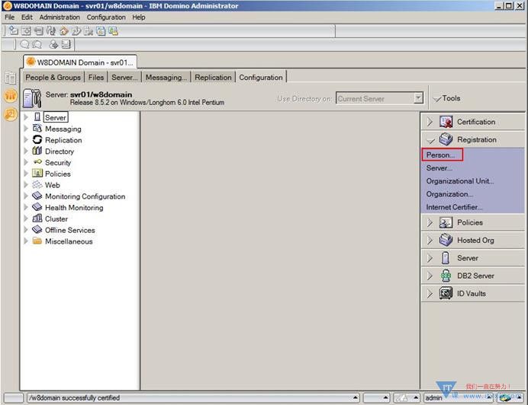Expand the Miscellaneous node in the tree
Screen dimensions: 528x405
pos(26,241)
